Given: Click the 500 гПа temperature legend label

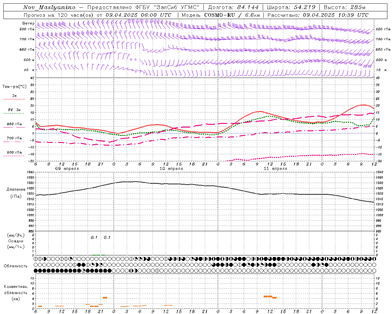Looking at the screenshot, I should [x=14, y=152].
